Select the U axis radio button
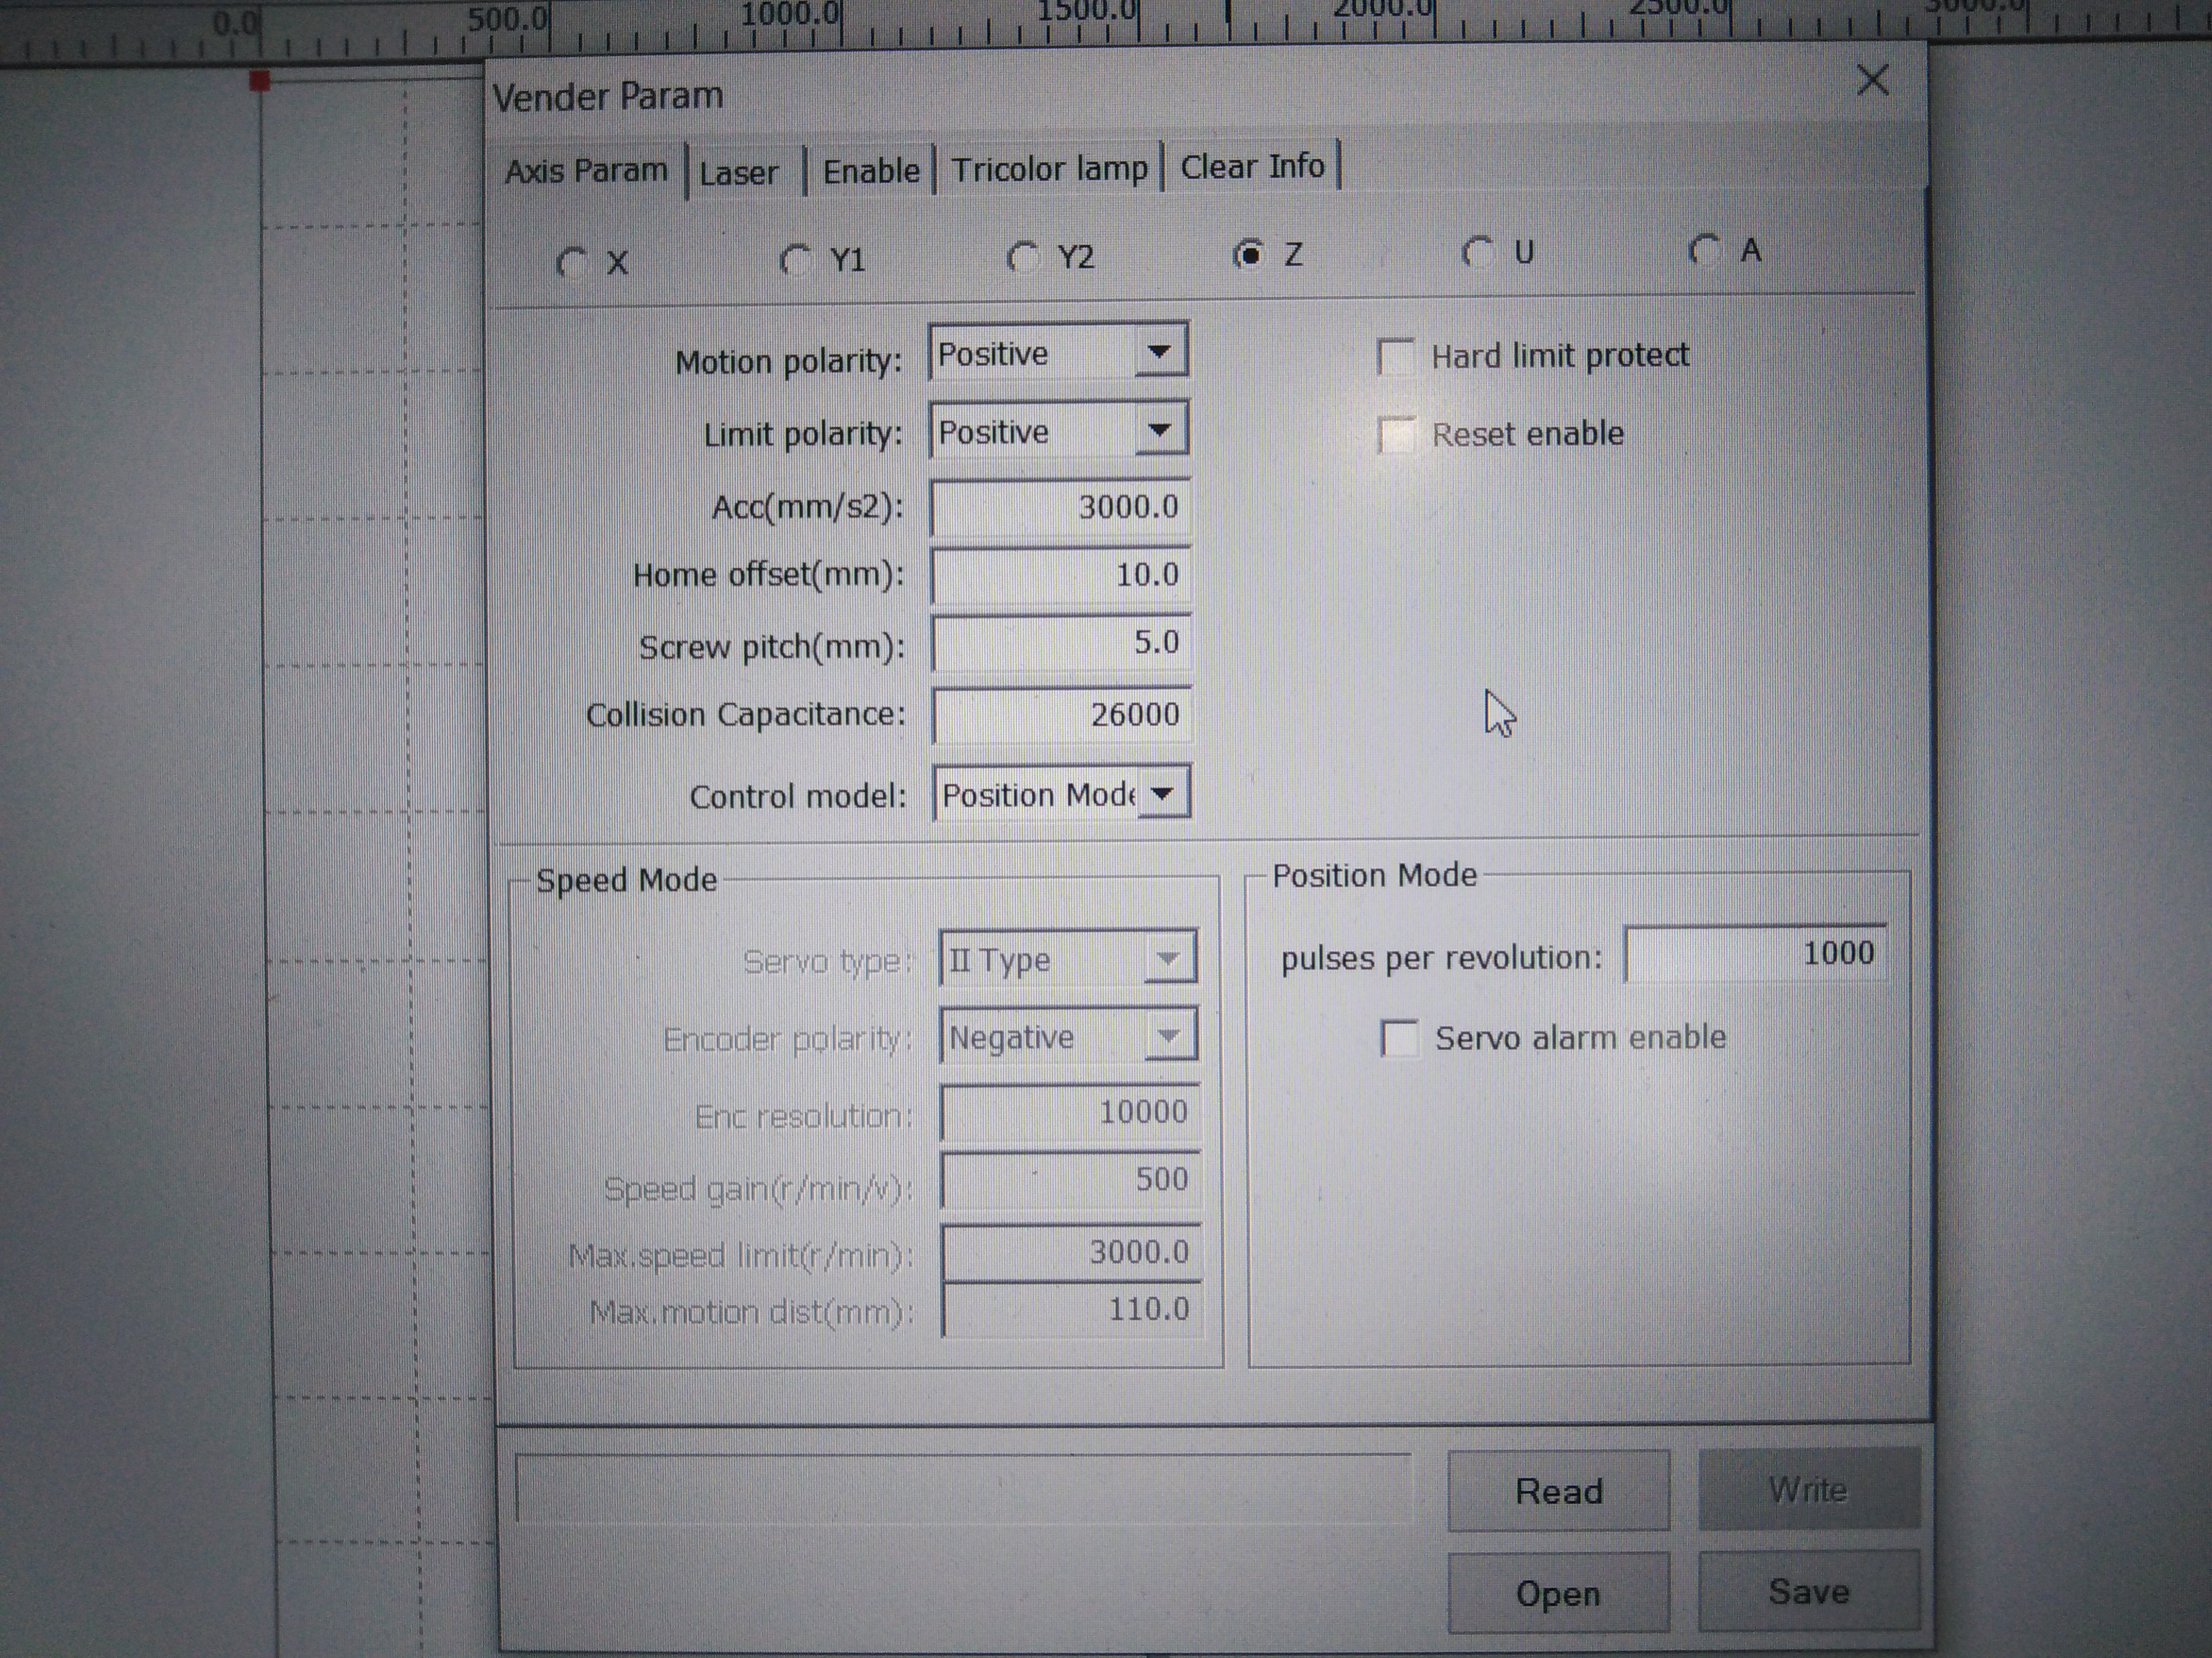2212x1658 pixels. pyautogui.click(x=1477, y=252)
